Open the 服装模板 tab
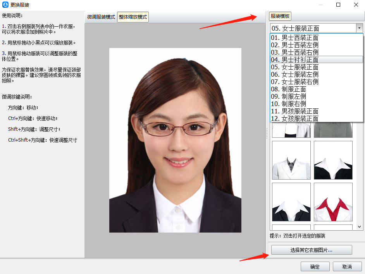Image resolution: width=365 pixels, height=274 pixels. (280, 16)
